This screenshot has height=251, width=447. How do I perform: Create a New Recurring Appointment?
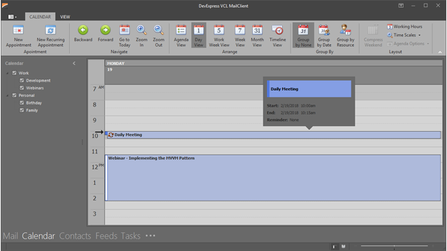(x=50, y=36)
